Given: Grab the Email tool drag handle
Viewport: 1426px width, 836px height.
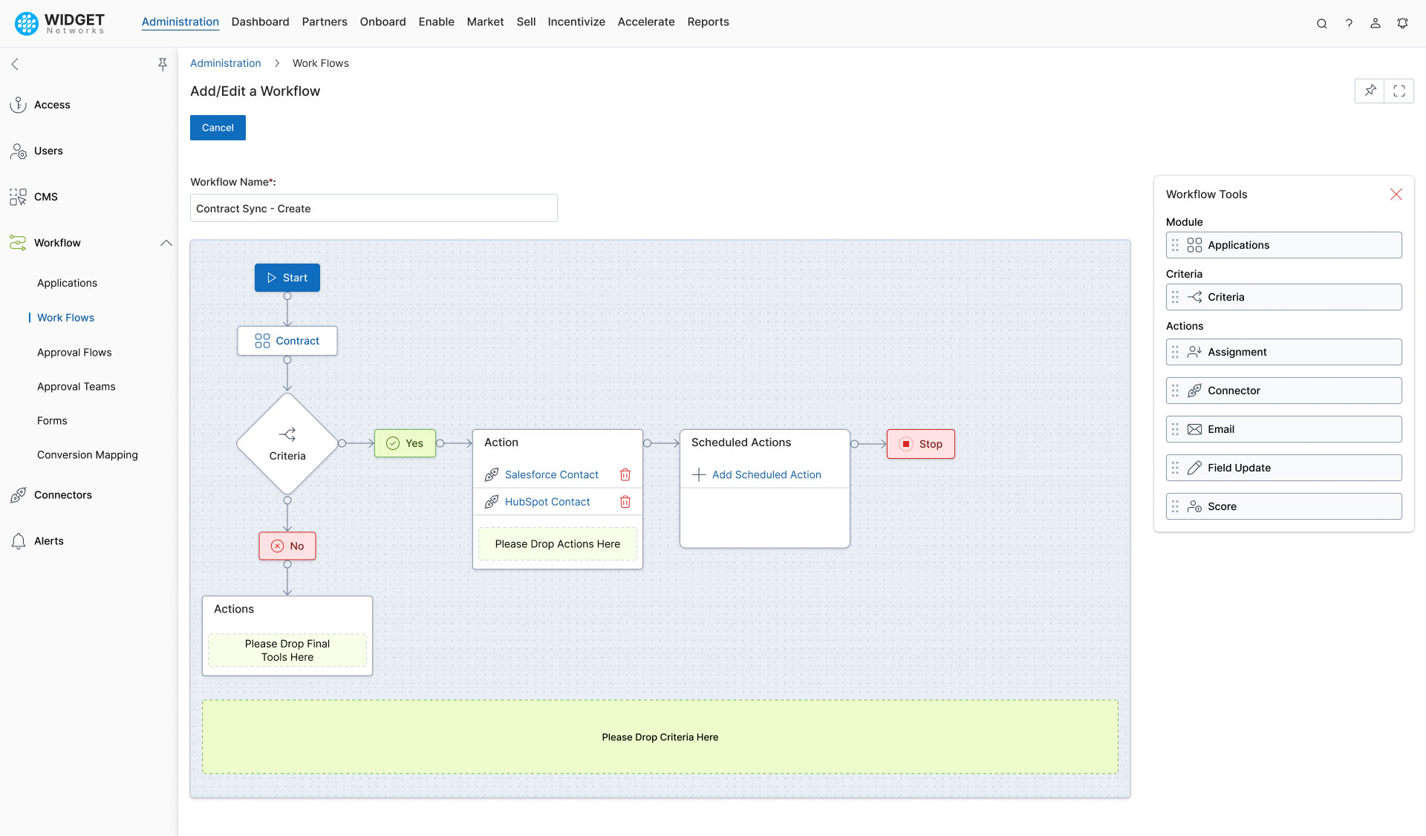Looking at the screenshot, I should click(x=1175, y=429).
